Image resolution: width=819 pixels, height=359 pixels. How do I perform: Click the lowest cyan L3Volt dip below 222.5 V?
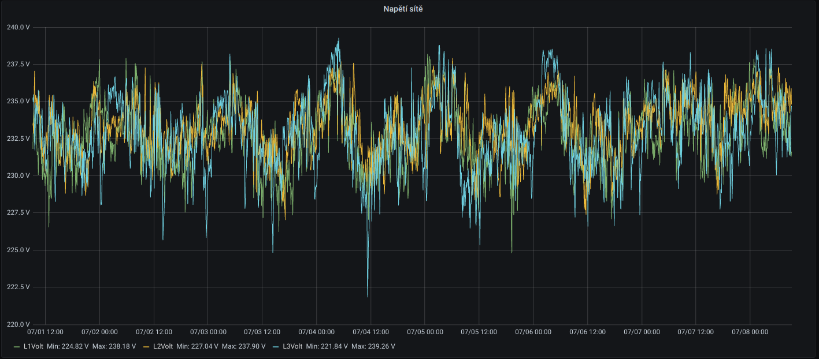[x=368, y=296]
